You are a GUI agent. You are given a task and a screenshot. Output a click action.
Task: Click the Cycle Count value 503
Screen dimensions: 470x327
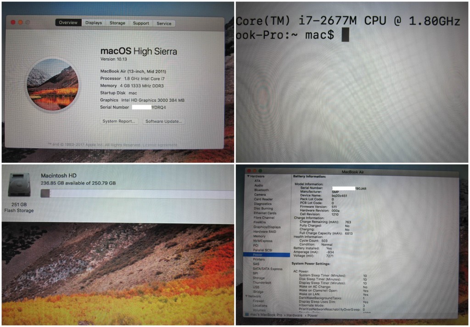[325, 241]
